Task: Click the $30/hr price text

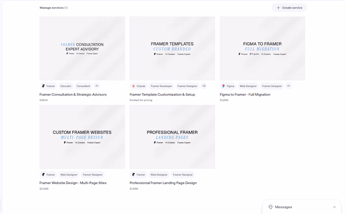Action: 44,100
